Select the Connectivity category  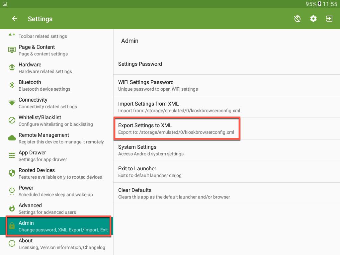[x=56, y=103]
